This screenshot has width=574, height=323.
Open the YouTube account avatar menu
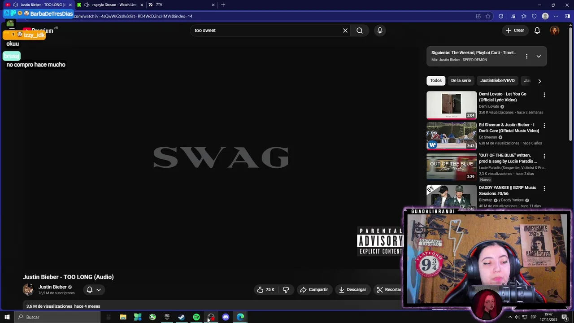click(555, 31)
